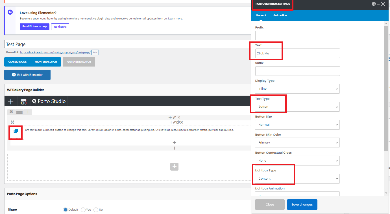Click the settings panel scroll down arrow
390x214 pixels.
[386, 193]
